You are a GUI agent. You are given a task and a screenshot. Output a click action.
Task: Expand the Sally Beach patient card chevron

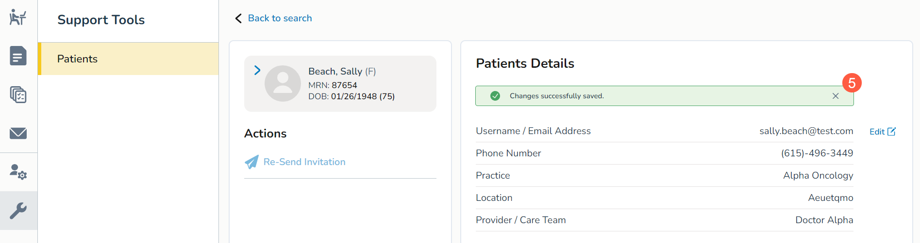[257, 70]
